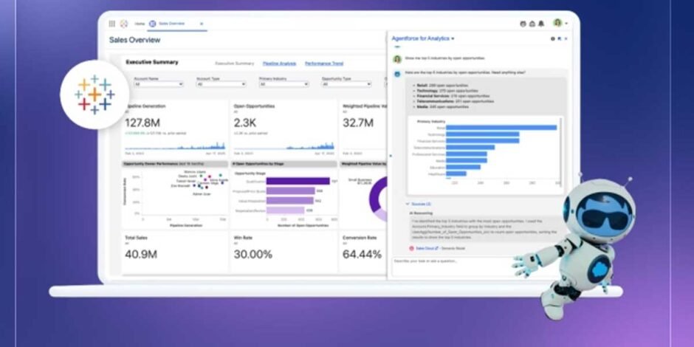Collapse the Sources section chevron
The height and width of the screenshot is (347, 694).
coord(408,204)
